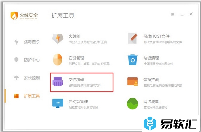Click 专业人士使用的安全分析工具 description

click(88, 42)
